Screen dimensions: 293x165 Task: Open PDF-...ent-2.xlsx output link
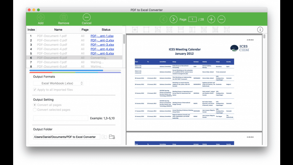(x=102, y=40)
